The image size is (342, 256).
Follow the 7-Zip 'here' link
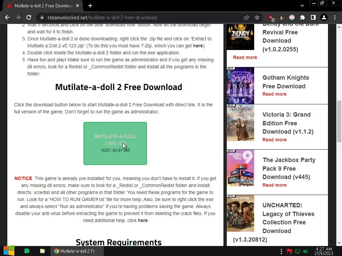click(x=198, y=46)
